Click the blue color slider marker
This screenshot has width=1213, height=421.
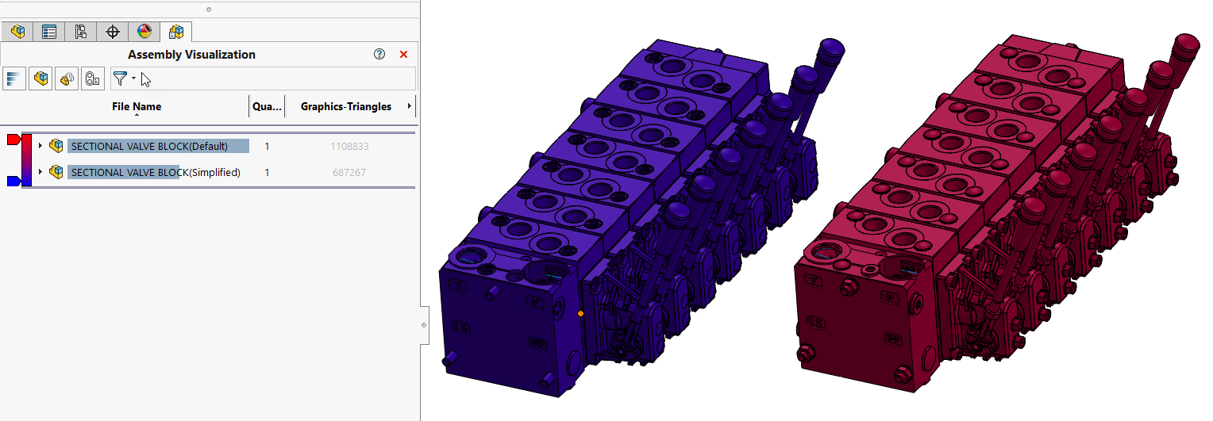click(13, 182)
